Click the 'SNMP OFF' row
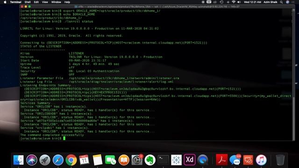The image size is (299, 168). [47, 75]
